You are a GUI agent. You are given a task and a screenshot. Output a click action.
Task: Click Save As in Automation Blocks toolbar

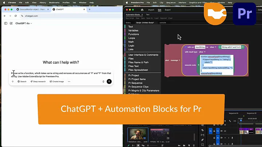(150, 18)
